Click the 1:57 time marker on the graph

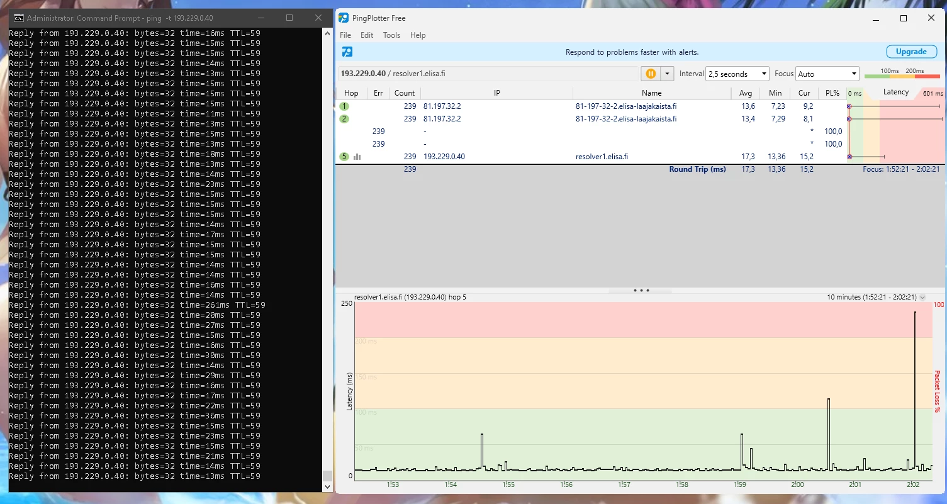(624, 484)
